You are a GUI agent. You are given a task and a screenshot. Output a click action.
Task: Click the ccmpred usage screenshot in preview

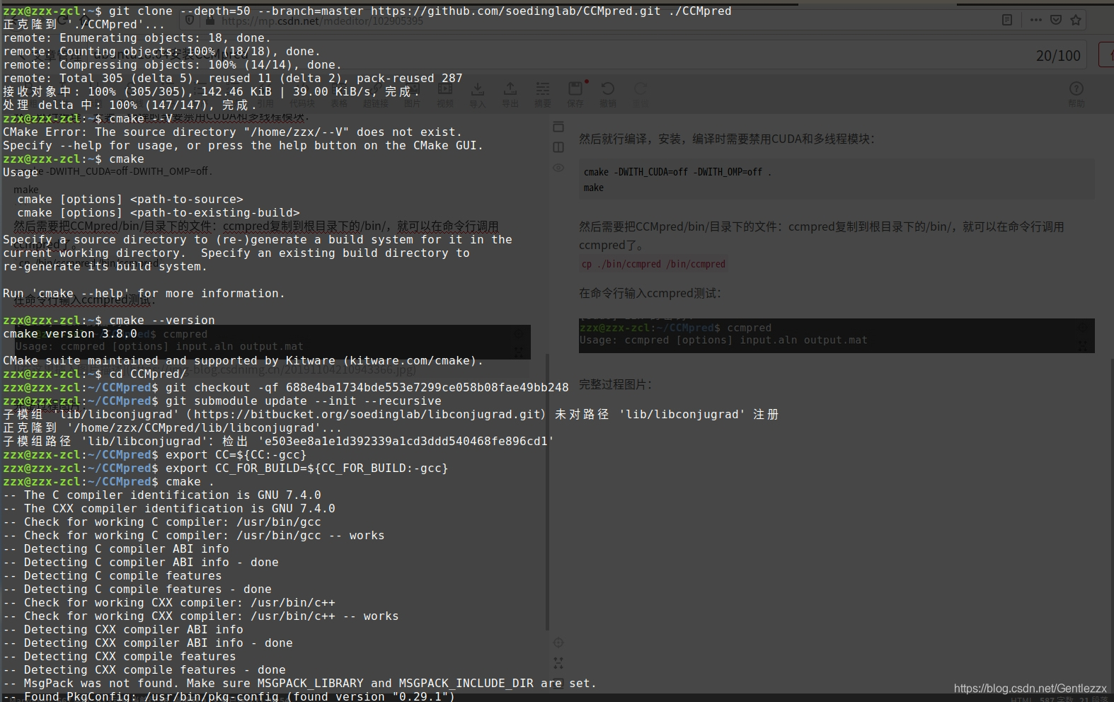[x=837, y=335]
